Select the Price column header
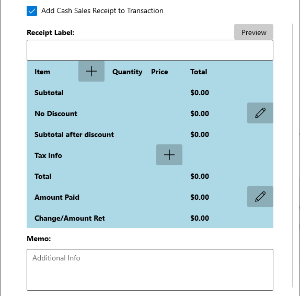 [159, 72]
